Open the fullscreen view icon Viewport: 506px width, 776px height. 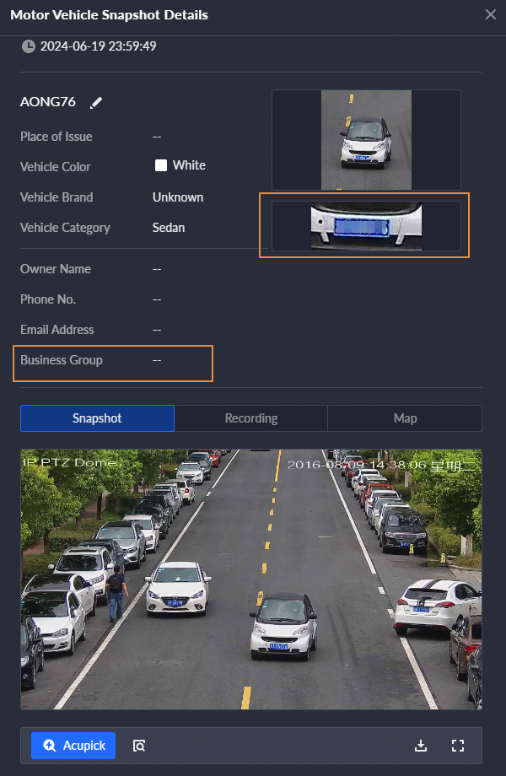point(458,746)
